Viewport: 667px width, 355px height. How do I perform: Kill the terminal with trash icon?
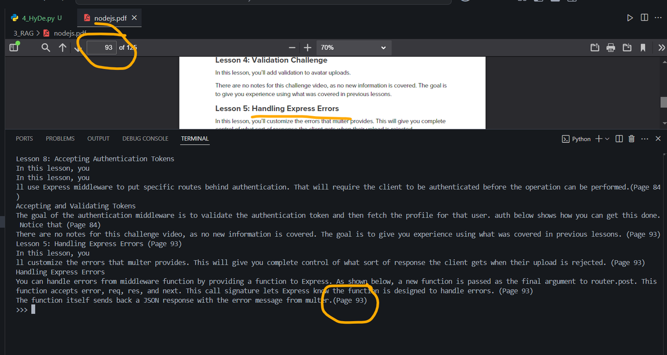631,138
